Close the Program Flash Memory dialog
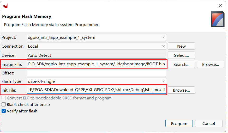 click(220, 6)
